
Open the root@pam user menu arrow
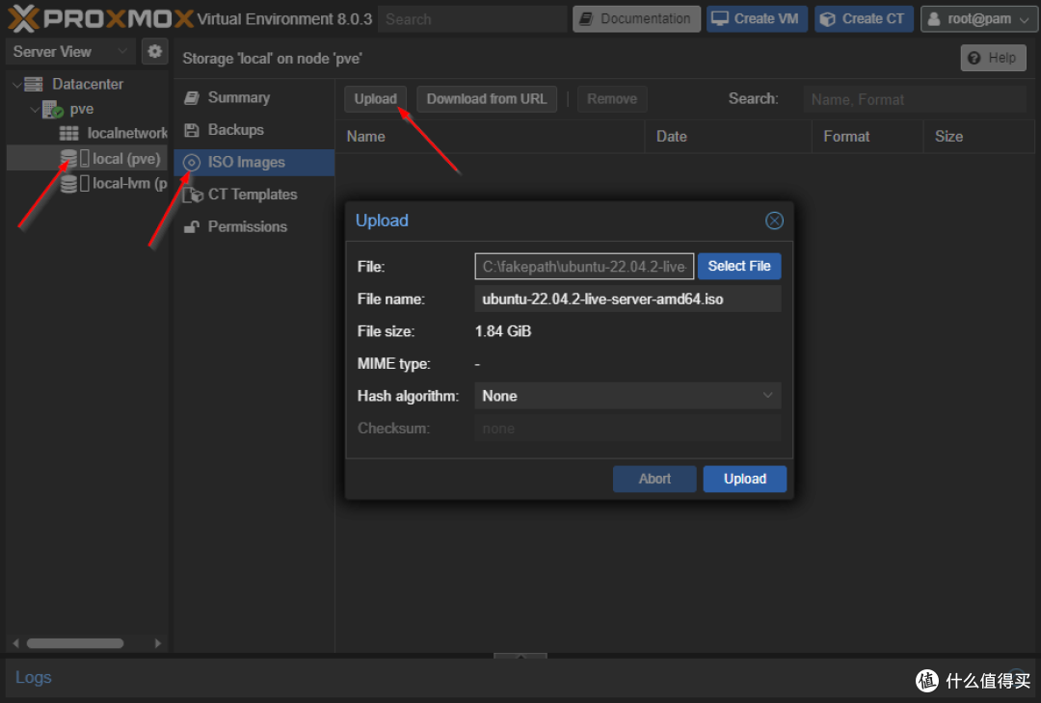click(1024, 20)
